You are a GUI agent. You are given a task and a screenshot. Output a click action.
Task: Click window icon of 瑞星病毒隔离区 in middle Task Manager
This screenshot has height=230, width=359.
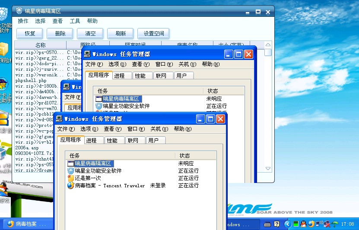click(98, 99)
